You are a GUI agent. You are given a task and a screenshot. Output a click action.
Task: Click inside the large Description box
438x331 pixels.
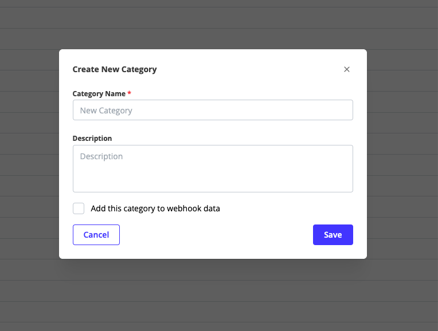(x=213, y=168)
